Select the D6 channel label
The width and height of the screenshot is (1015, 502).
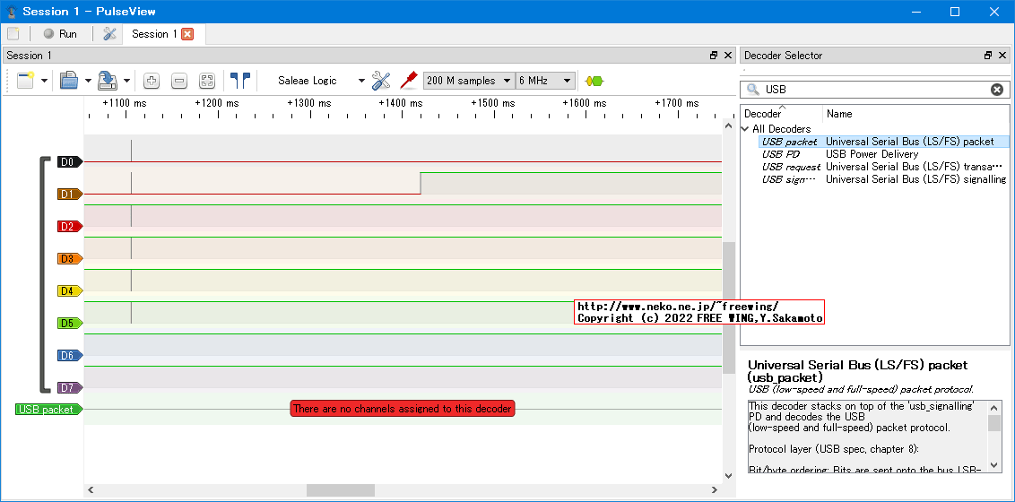[70, 355]
